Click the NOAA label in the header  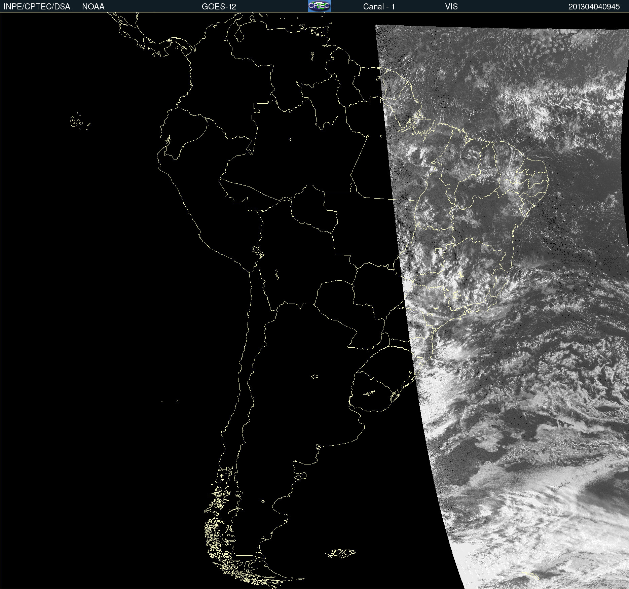tap(93, 7)
